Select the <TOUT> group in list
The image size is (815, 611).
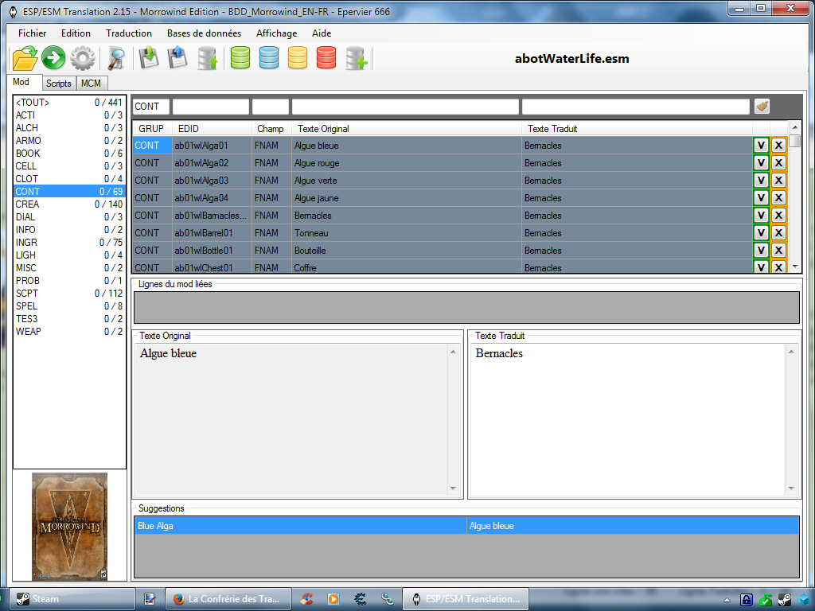69,103
